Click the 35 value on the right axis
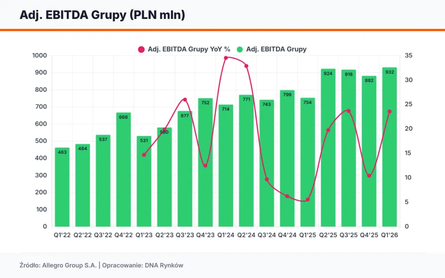This screenshot has width=445, height=278. 409,56
